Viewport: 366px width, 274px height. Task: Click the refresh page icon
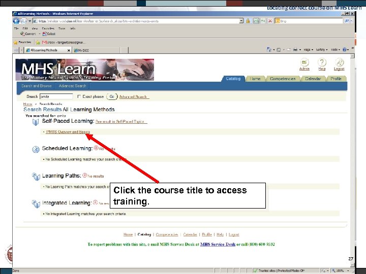pos(263,21)
